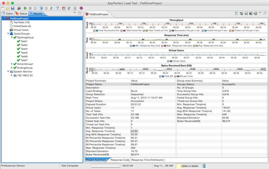Image resolution: width=269 pixels, height=169 pixels.
Task: Click the Open Project folder icon
Action: pyautogui.click(x=8, y=8)
